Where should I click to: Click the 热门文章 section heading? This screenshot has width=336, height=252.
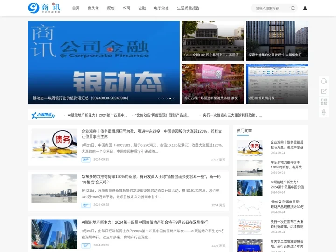click(x=244, y=131)
